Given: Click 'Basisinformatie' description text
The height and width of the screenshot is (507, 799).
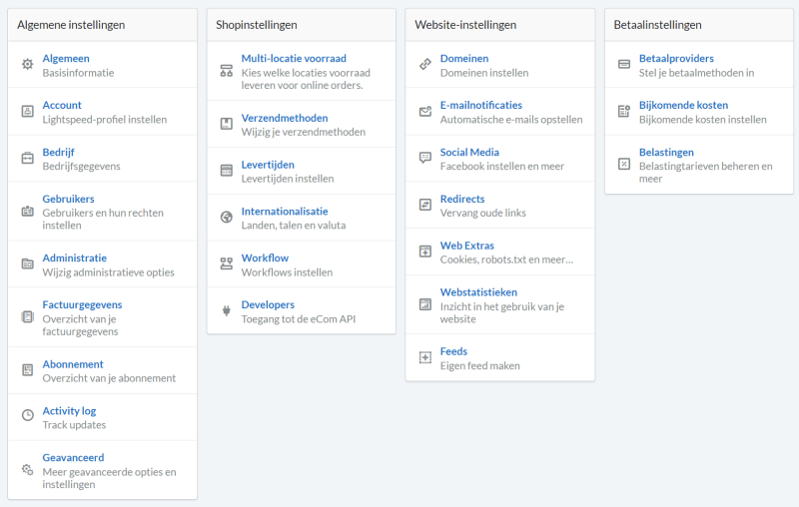Looking at the screenshot, I should (78, 73).
